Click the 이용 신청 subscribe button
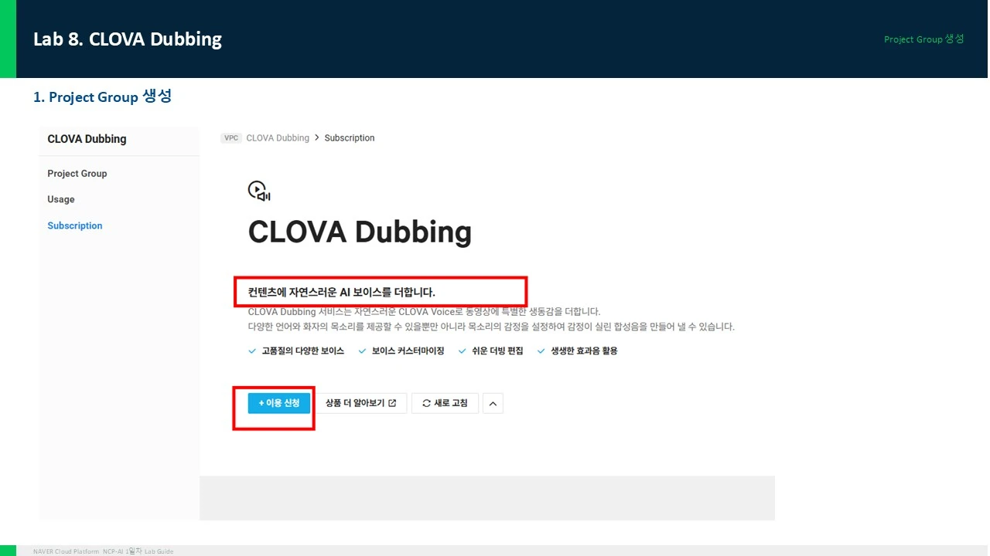 click(x=279, y=403)
